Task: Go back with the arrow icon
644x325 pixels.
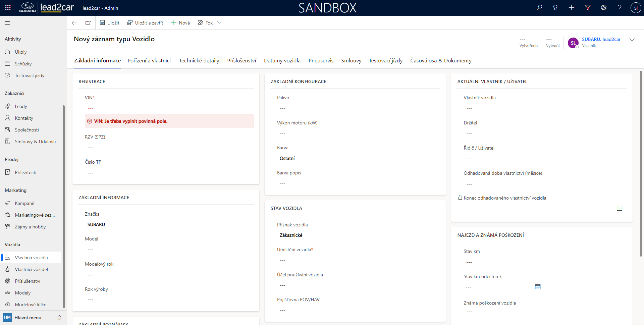Action: (74, 23)
